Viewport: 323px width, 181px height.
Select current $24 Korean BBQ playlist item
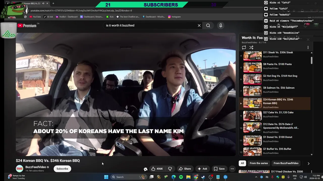(275, 103)
